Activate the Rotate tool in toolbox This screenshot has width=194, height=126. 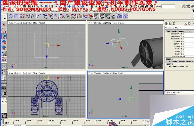[x=4, y=42]
